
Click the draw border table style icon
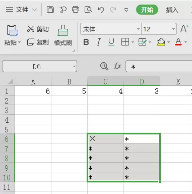point(142,42)
